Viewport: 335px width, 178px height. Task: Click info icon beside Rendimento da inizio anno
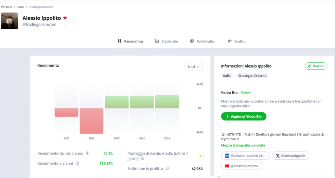pyautogui.click(x=87, y=153)
